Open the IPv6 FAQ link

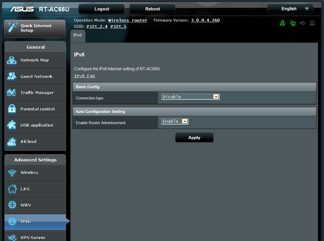85,76
